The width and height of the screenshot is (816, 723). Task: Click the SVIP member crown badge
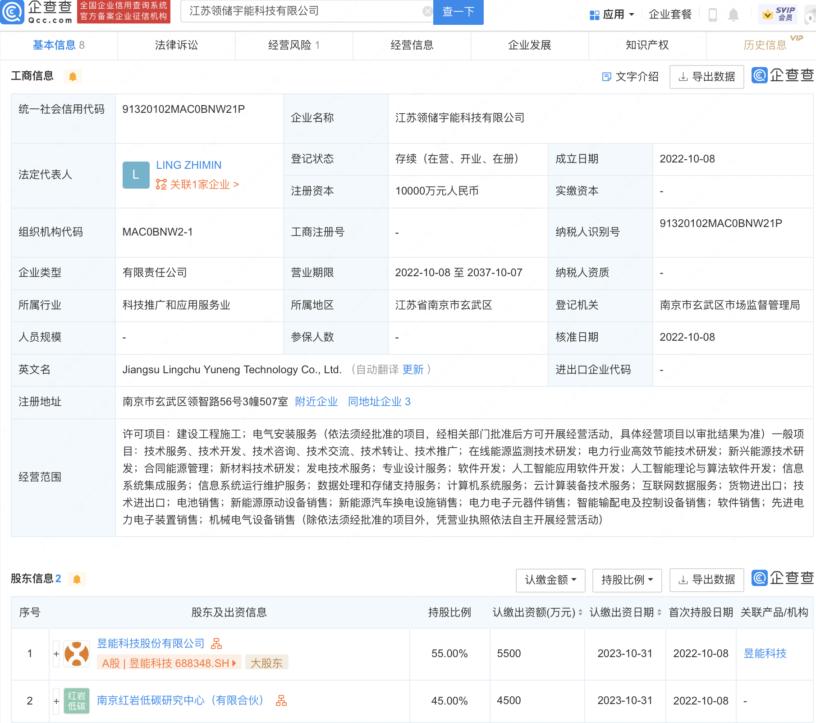(778, 14)
